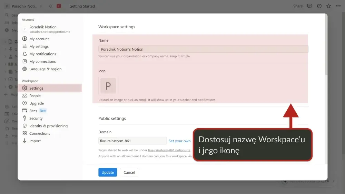Screen dimensions: 345x194
Task: Open the Poradnik Noti workspace switcher
Action: [x=23, y=6]
